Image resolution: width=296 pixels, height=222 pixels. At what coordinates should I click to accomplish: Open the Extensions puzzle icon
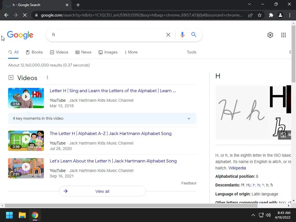(271, 15)
